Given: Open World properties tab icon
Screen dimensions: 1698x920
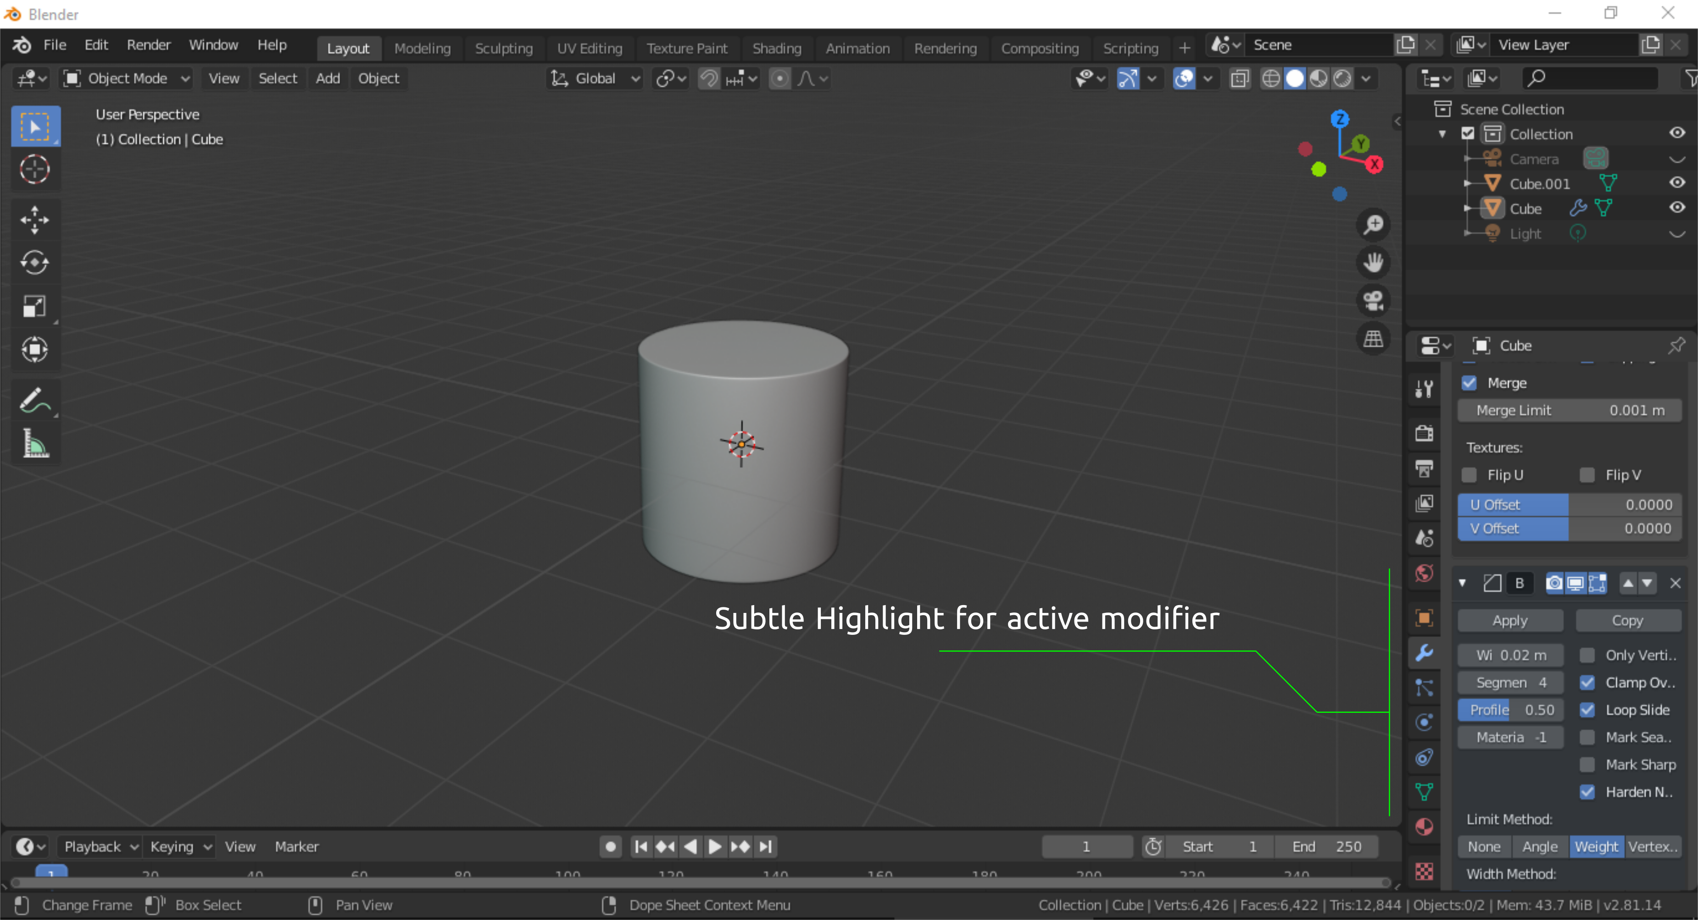Looking at the screenshot, I should [x=1424, y=573].
